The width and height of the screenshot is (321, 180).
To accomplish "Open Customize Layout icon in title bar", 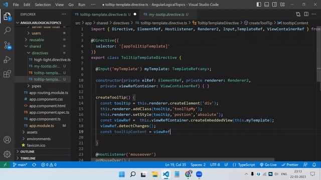I will tap(282, 4).
